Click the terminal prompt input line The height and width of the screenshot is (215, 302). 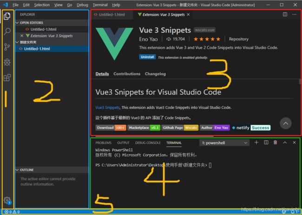click(x=153, y=165)
